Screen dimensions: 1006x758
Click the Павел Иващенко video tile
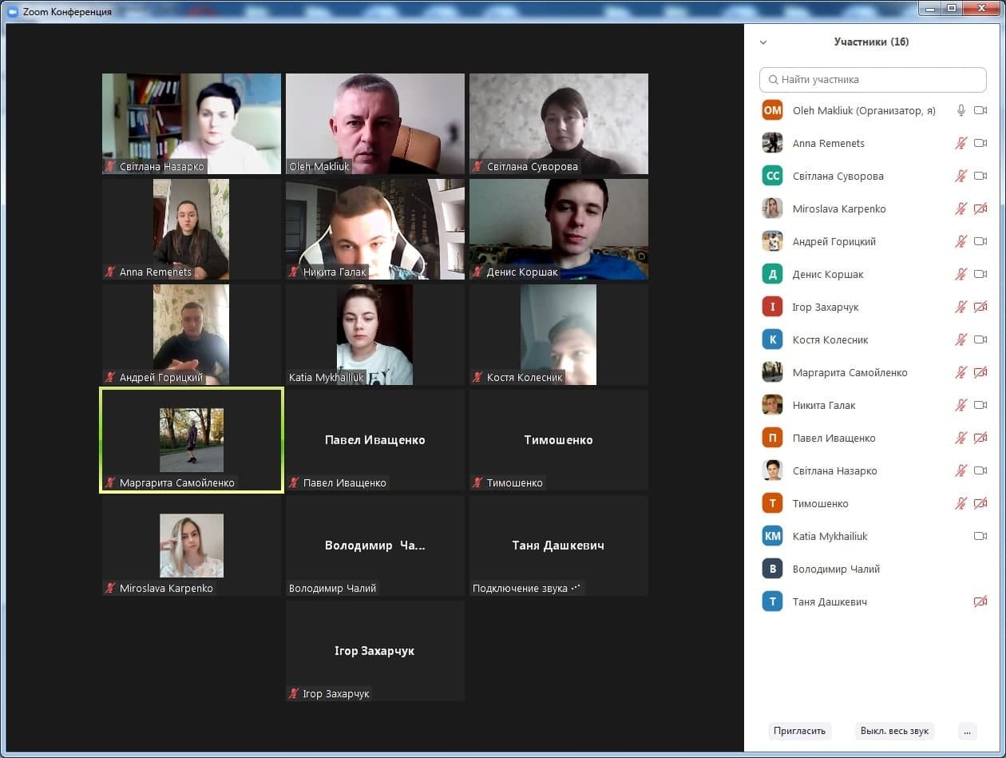tap(375, 440)
